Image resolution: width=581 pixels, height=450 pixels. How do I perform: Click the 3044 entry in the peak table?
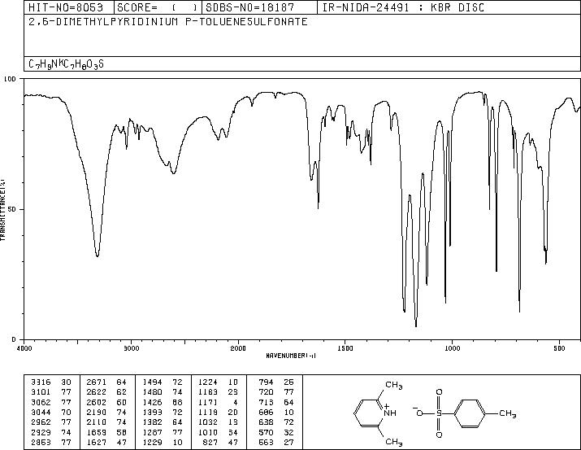pos(41,412)
